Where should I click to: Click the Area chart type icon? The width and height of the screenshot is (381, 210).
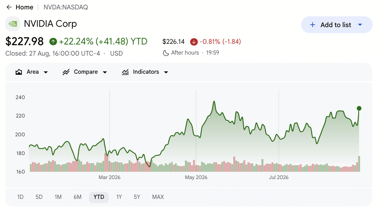19,72
